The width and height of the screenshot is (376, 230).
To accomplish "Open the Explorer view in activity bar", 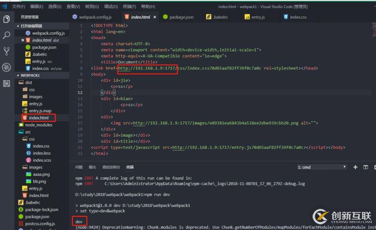I will tap(7, 19).
